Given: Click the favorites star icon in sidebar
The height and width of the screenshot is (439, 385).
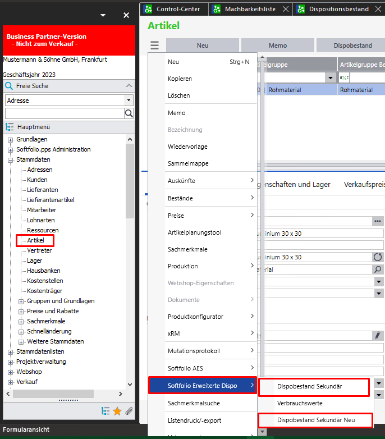Looking at the screenshot, I should click(117, 411).
